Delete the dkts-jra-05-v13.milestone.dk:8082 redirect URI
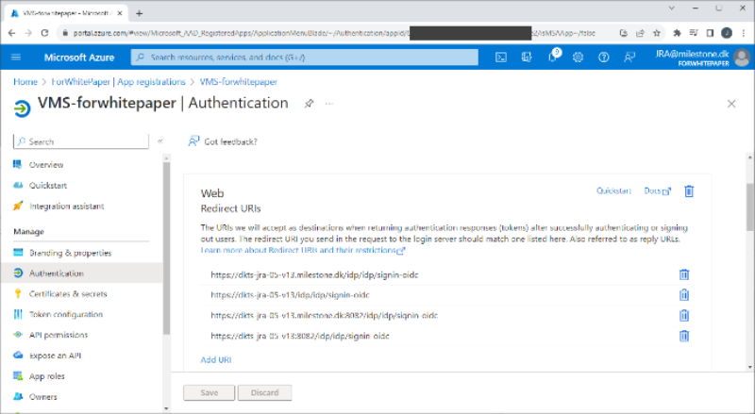The image size is (755, 414). (x=684, y=316)
